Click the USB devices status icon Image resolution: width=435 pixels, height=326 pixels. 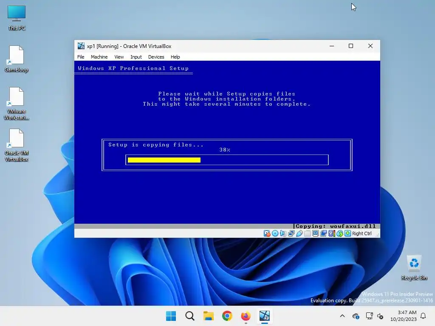(299, 233)
